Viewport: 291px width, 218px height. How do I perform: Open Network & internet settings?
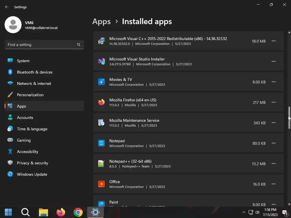click(x=44, y=83)
